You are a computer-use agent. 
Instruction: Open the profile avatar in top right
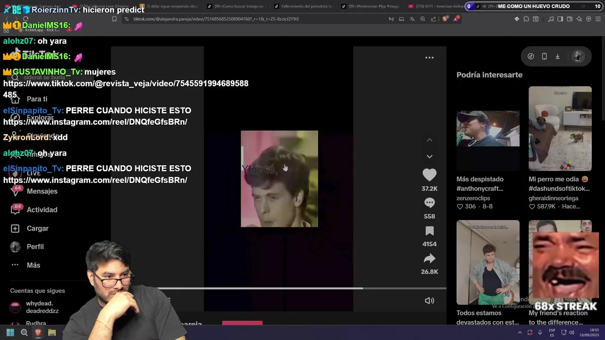578,56
